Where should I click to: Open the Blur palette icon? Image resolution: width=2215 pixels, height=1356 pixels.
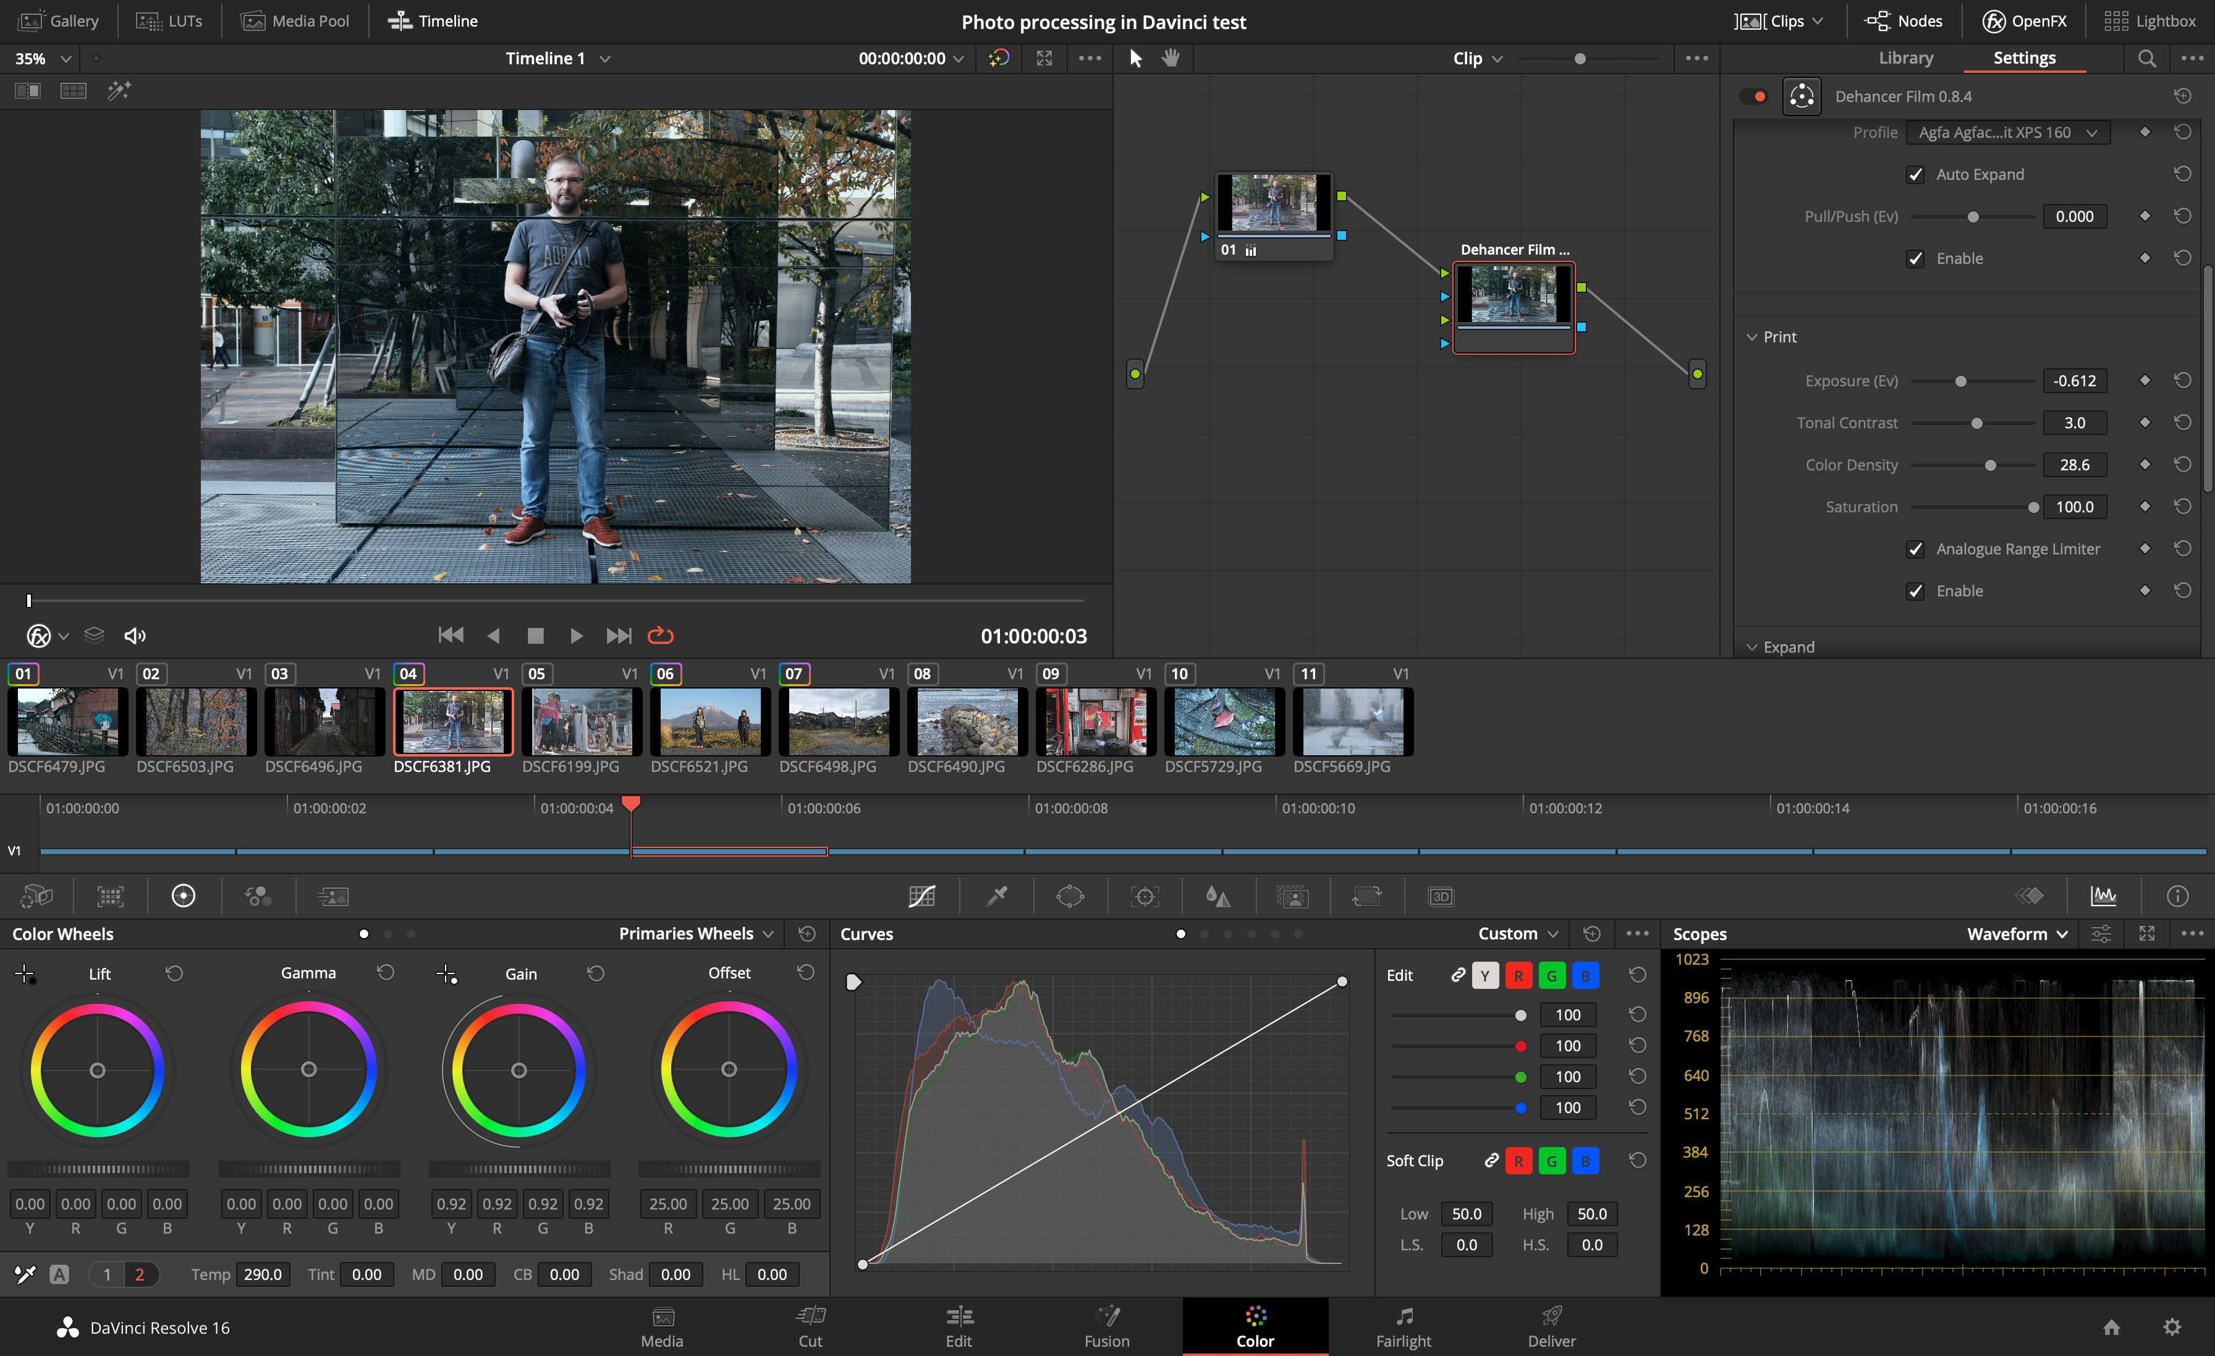(x=1218, y=896)
